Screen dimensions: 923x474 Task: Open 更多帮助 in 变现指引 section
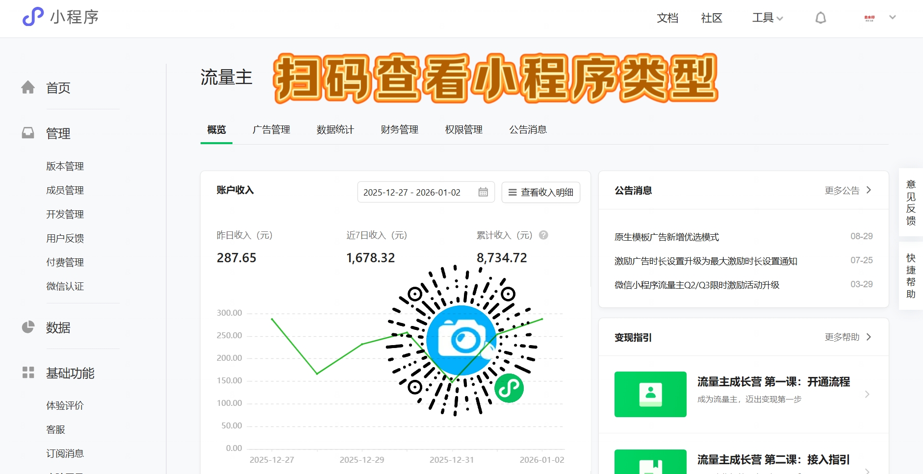pos(848,337)
